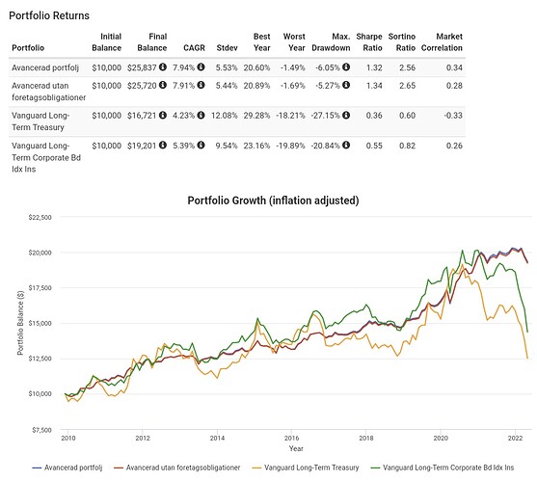537x481 pixels.
Task: Click the CAGR column header
Action: click(x=194, y=48)
